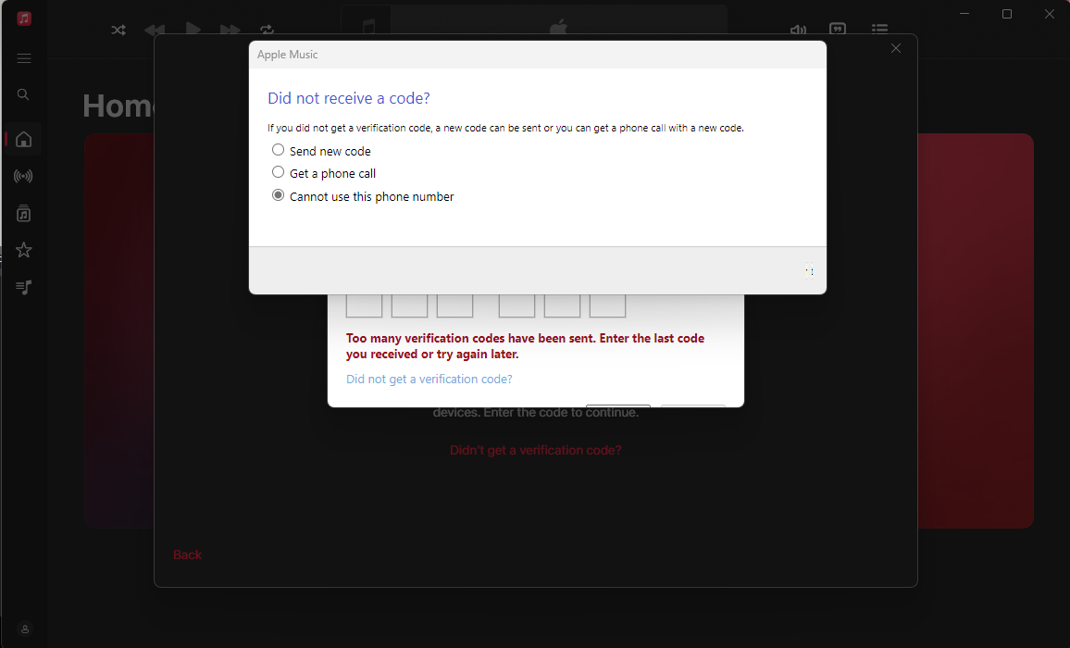The height and width of the screenshot is (648, 1070).
Task: Show lyrics with the quote icon
Action: (838, 30)
